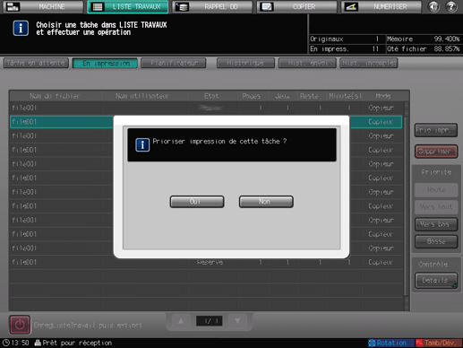
Task: Move job Vers bas
Action: point(436,224)
